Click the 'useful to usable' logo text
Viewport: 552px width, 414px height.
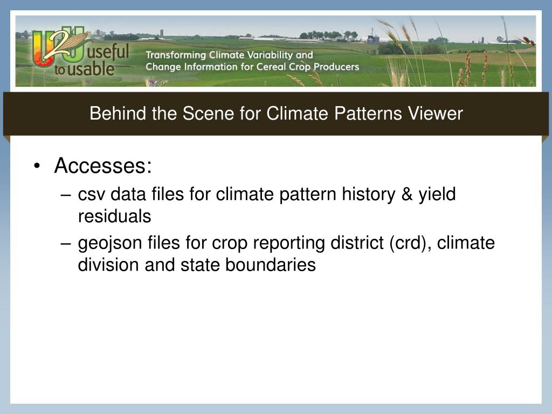92,60
